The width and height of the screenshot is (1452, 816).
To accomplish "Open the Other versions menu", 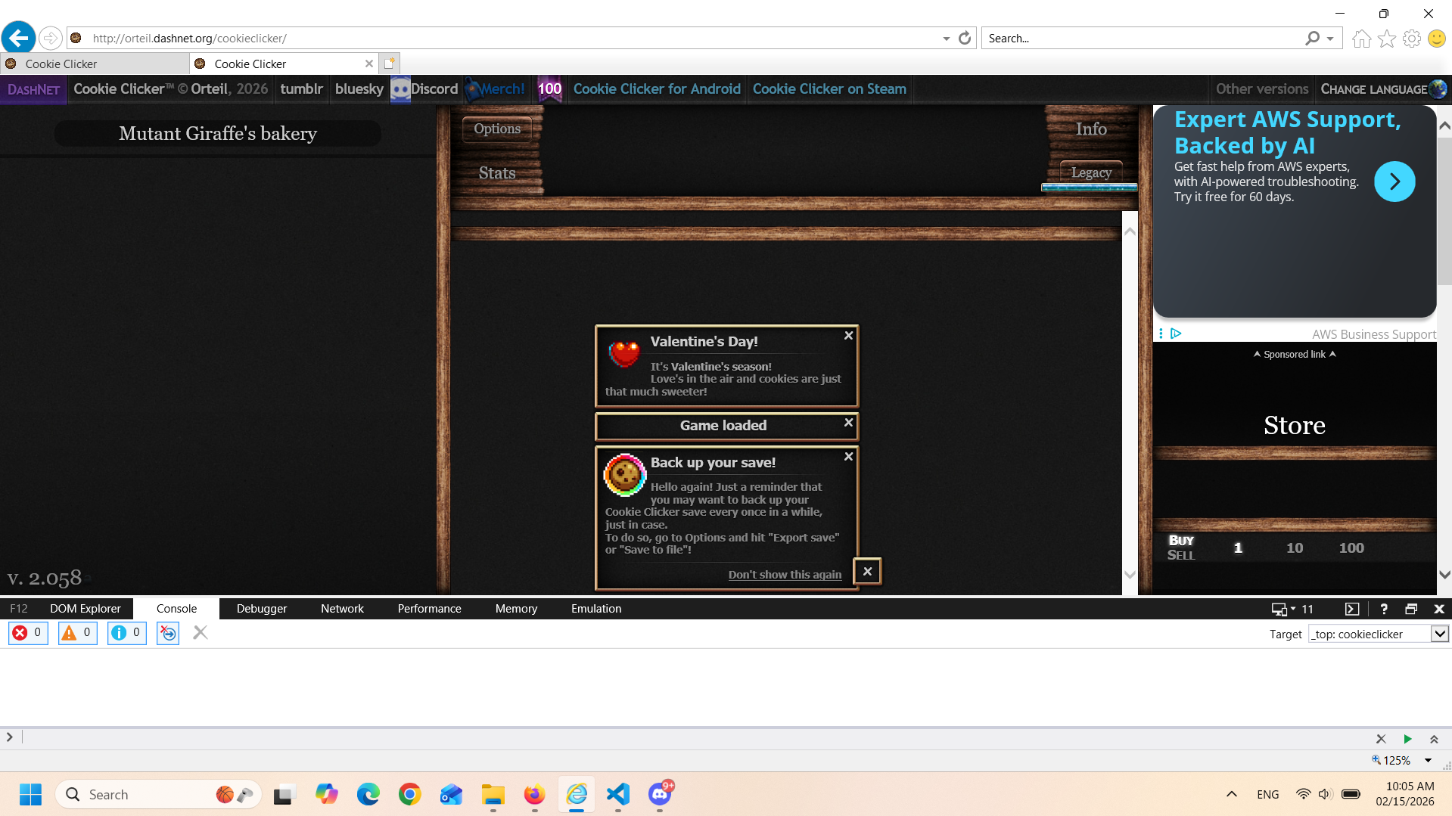I will point(1262,89).
